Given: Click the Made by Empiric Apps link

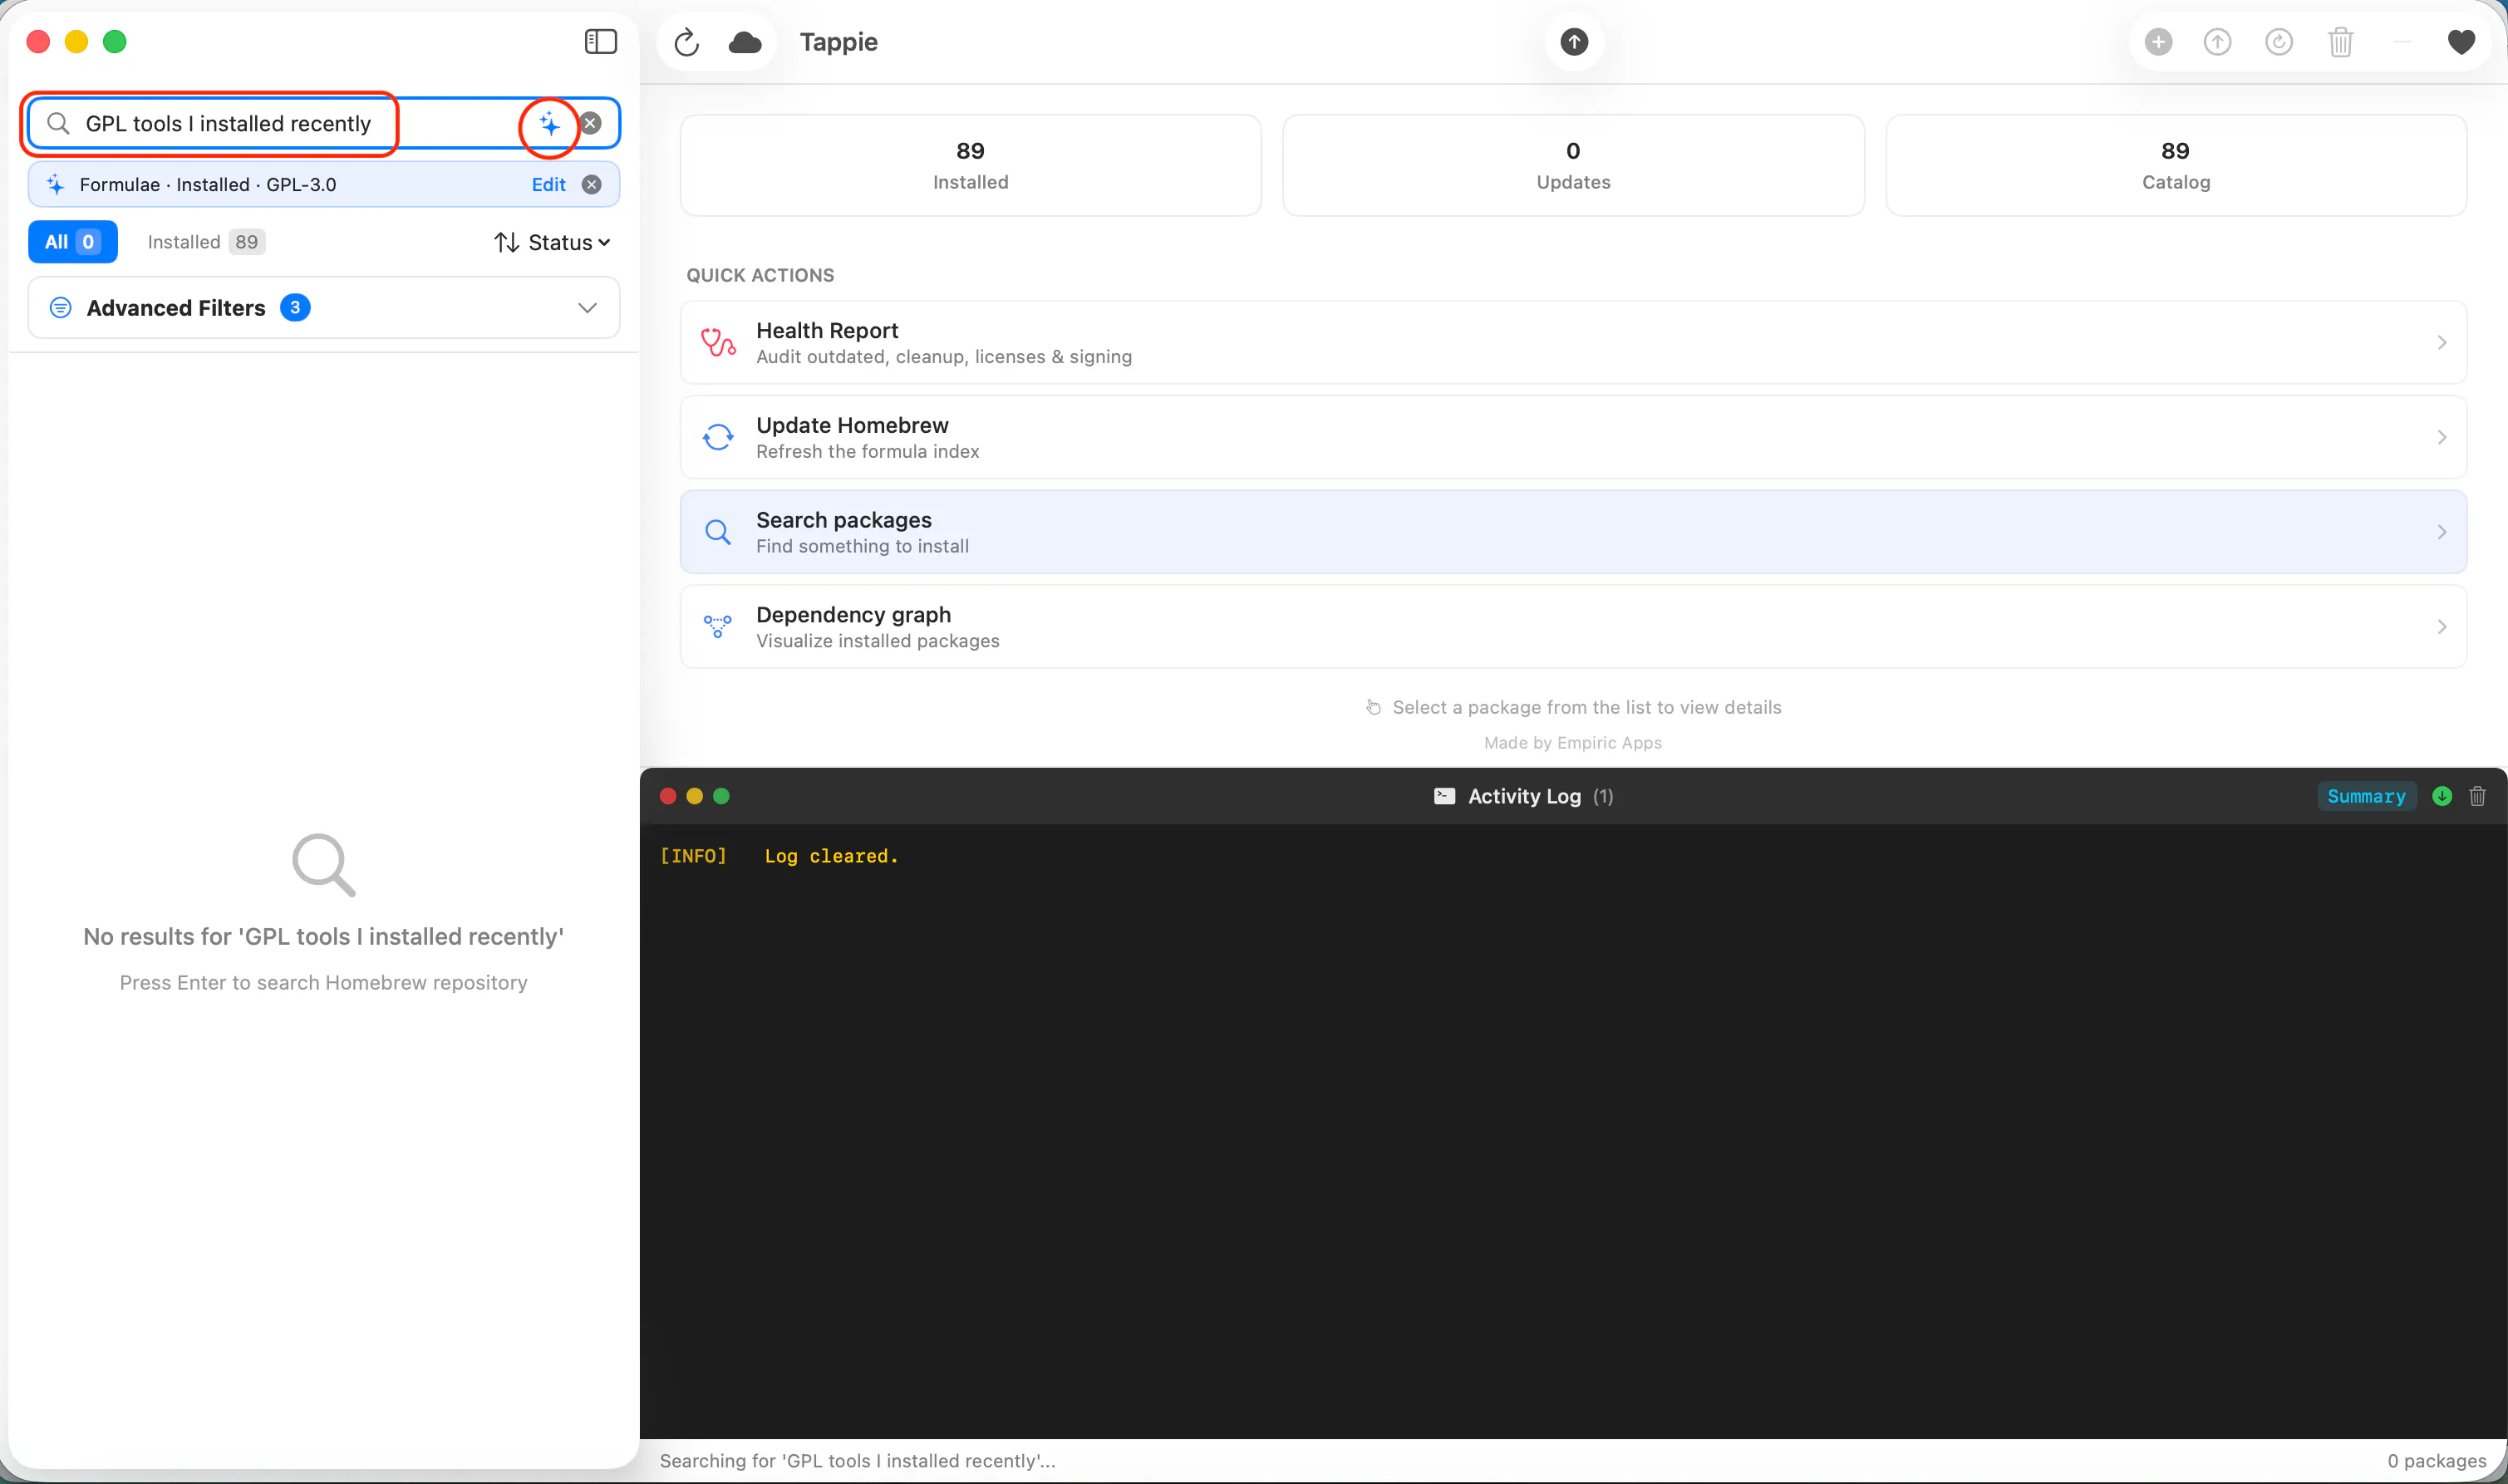Looking at the screenshot, I should (1573, 742).
